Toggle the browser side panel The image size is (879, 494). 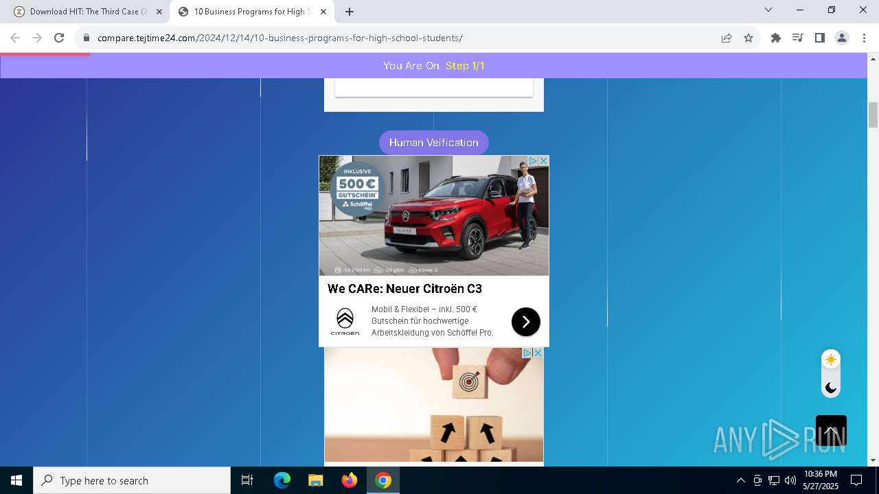pyautogui.click(x=819, y=38)
